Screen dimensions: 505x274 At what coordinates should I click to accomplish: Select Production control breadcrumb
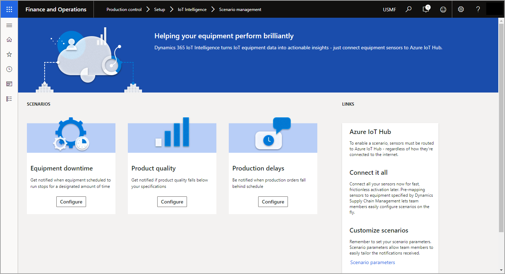[124, 10]
